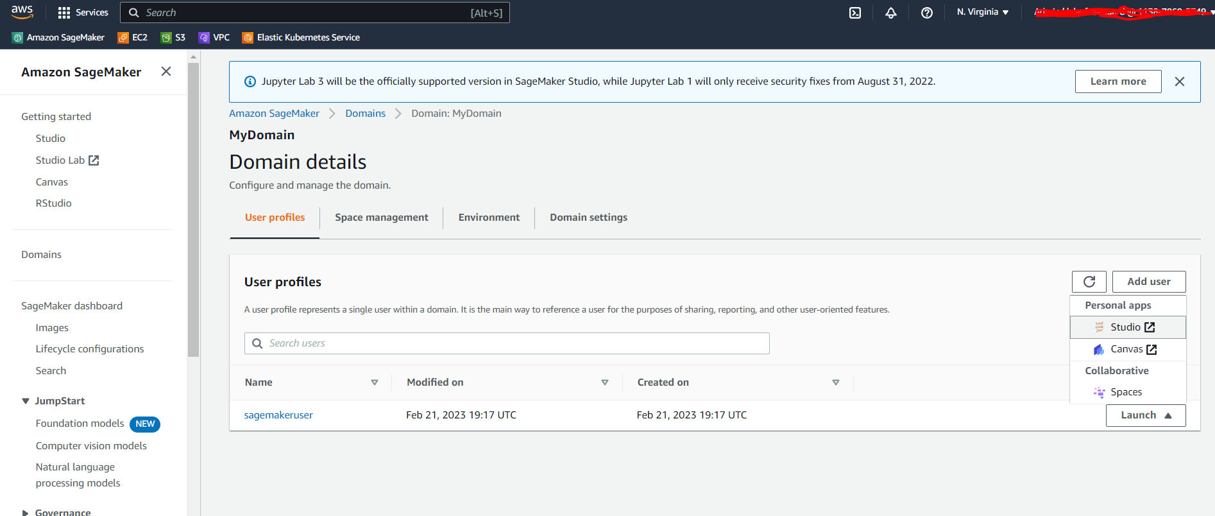Choose Spaces under Collaborative

pyautogui.click(x=1128, y=392)
